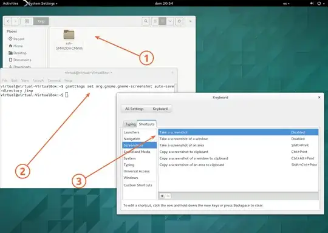Select Sound and Media category
This screenshot has width=328, height=233.
(x=137, y=152)
